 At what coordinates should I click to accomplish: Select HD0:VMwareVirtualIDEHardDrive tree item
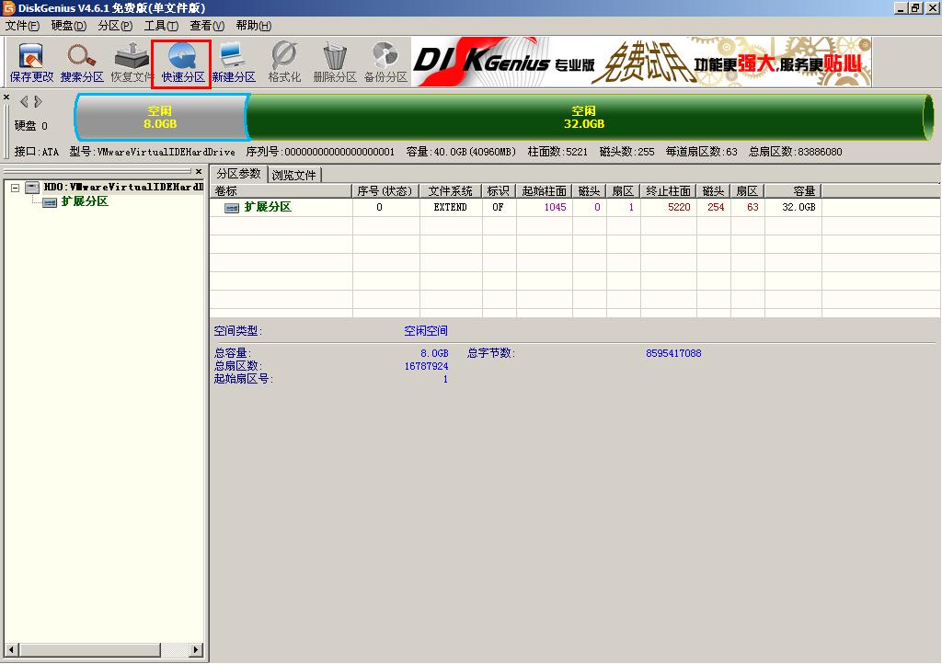pyautogui.click(x=124, y=188)
